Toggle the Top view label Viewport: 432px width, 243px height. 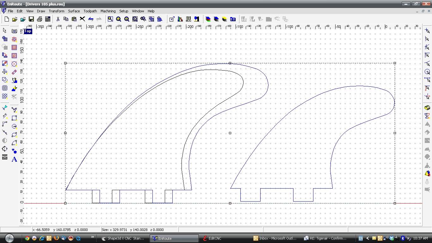point(28,31)
